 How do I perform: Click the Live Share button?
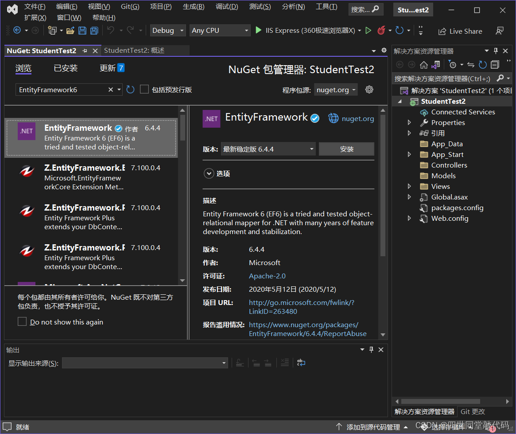460,31
